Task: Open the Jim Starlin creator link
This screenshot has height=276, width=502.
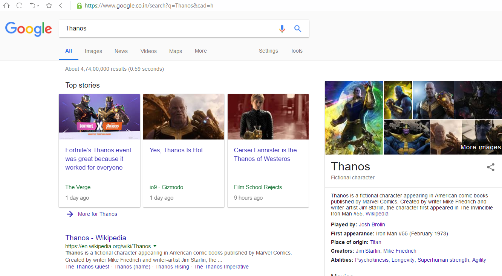Action: (368, 251)
